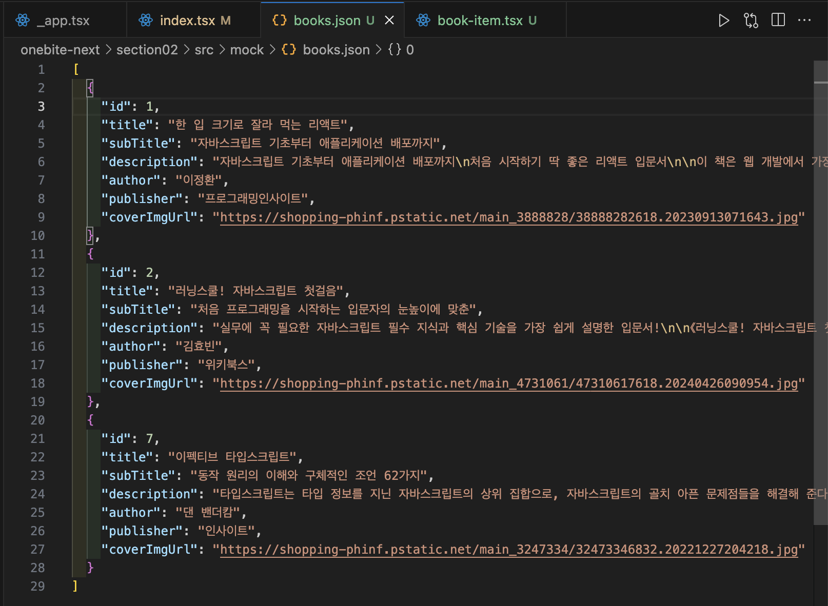
Task: Switch to book-item.tsx tab
Action: (x=485, y=21)
